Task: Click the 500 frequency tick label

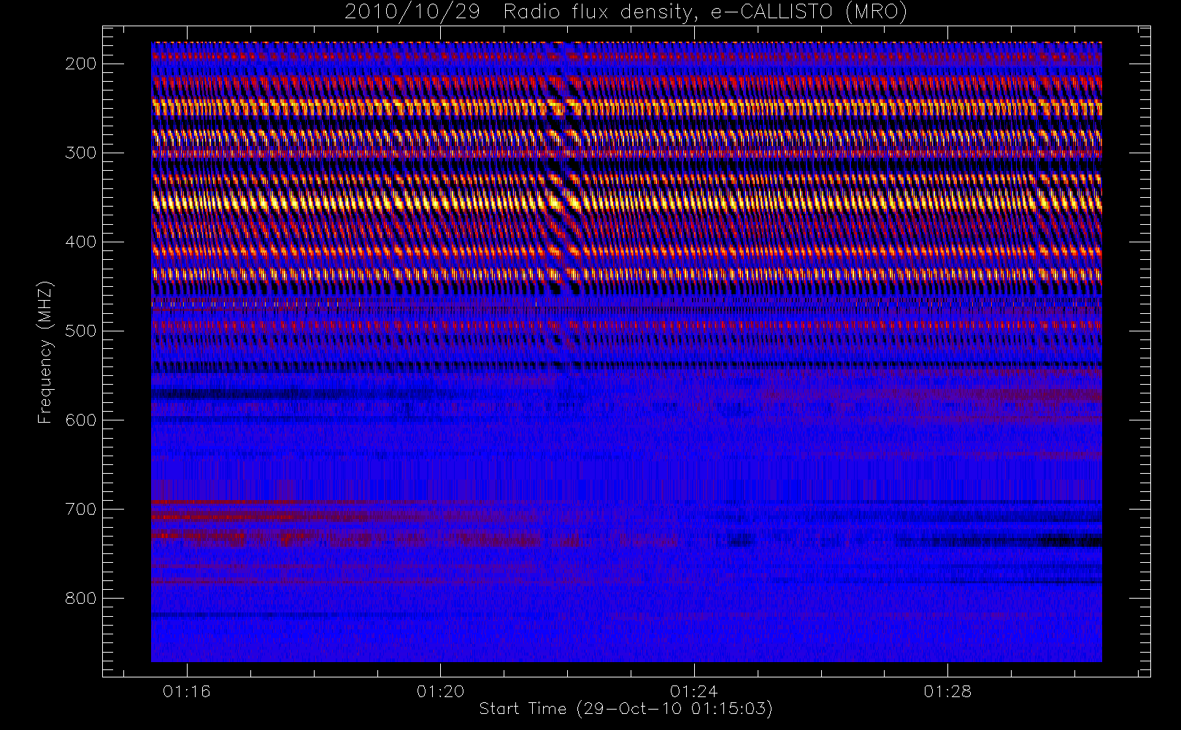Action: tap(80, 331)
